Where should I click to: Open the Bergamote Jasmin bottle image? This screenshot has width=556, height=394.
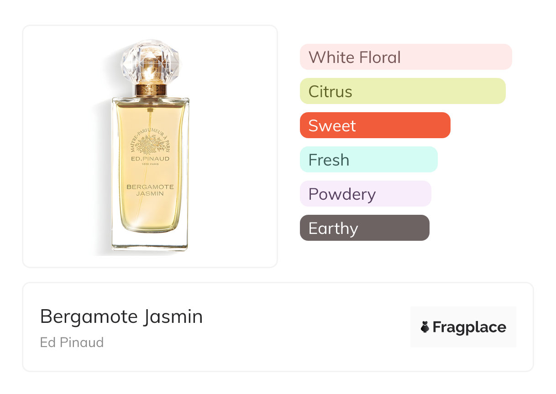pyautogui.click(x=150, y=146)
